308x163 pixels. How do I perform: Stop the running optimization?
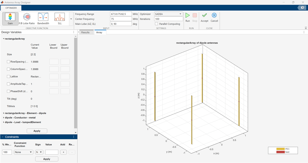tap(195, 17)
